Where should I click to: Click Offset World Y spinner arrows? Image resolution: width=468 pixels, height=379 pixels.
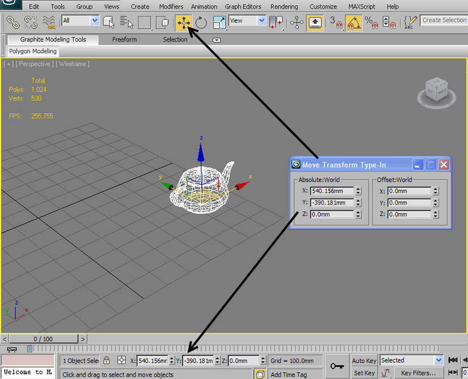click(436, 203)
